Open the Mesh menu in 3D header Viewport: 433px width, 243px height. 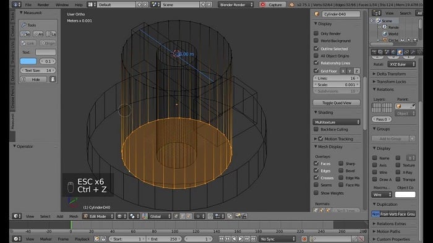(x=74, y=216)
